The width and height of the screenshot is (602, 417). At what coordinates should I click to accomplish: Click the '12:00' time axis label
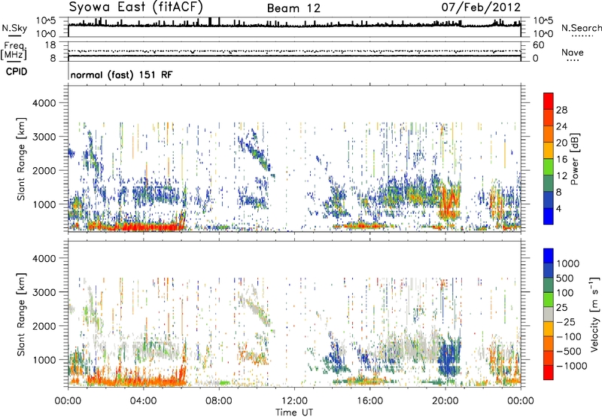(x=294, y=401)
